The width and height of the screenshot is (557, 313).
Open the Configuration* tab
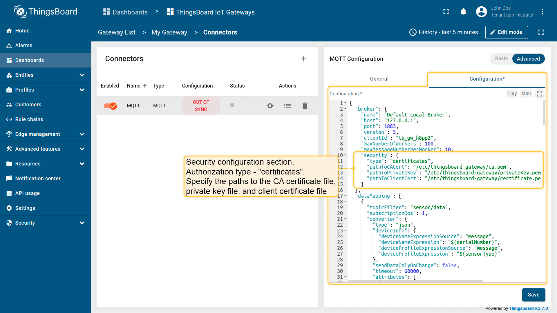tap(487, 79)
